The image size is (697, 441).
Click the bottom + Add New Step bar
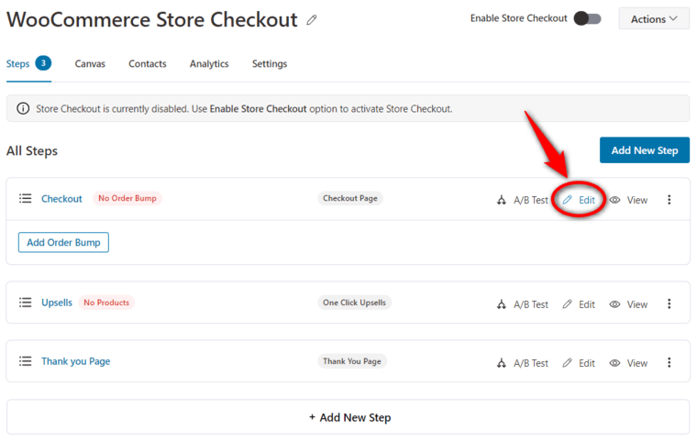pyautogui.click(x=348, y=417)
